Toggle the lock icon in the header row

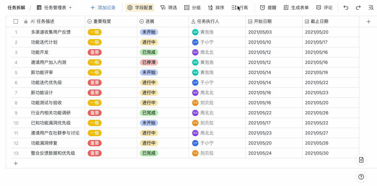click(25, 21)
